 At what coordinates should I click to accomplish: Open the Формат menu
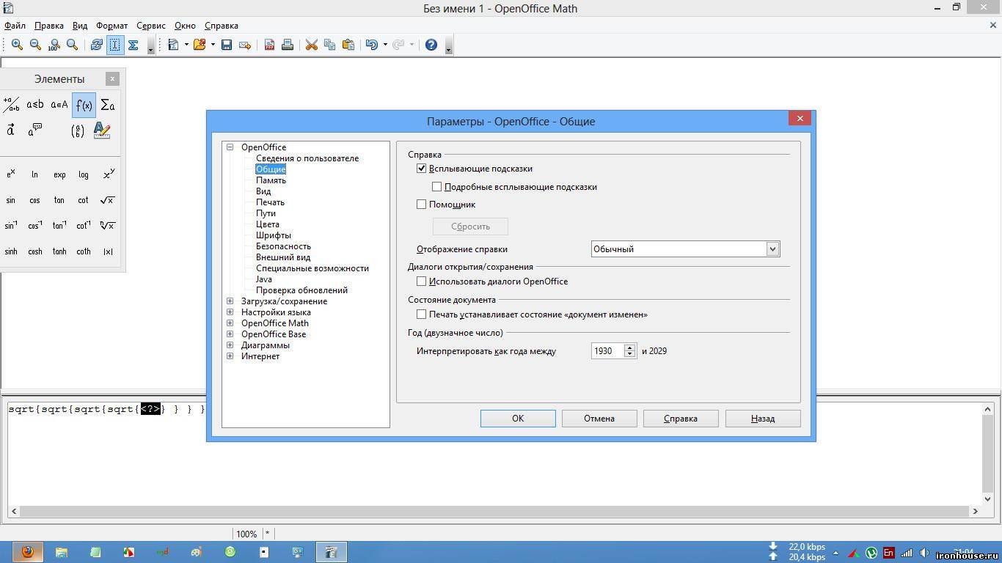(x=111, y=26)
